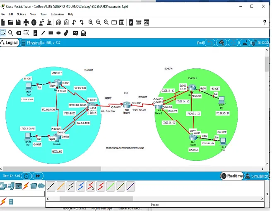The height and width of the screenshot is (211, 272).
Task: Select the Router1 ISP device
Action: click(x=126, y=105)
